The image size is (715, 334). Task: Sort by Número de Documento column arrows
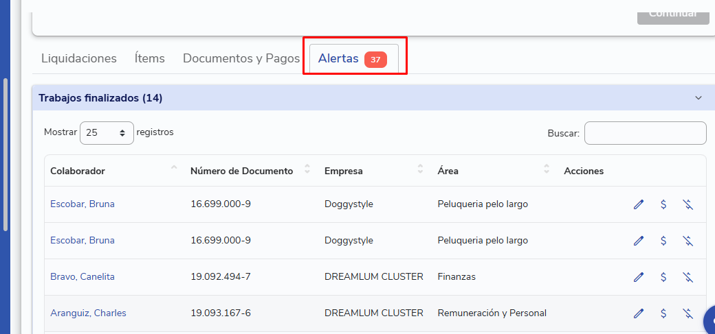pyautogui.click(x=307, y=169)
